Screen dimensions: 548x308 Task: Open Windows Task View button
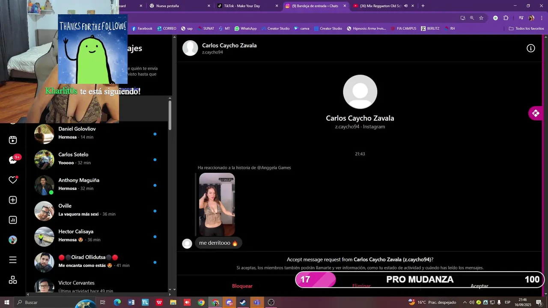coord(103,302)
